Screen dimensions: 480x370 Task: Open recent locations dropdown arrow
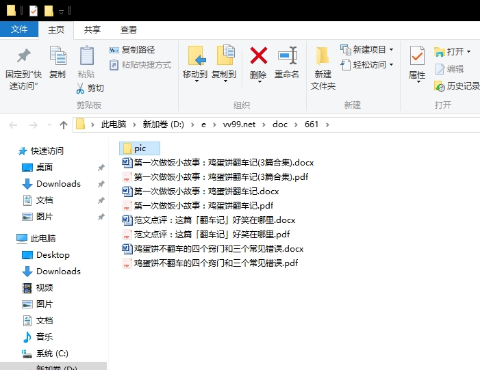tap(49, 124)
